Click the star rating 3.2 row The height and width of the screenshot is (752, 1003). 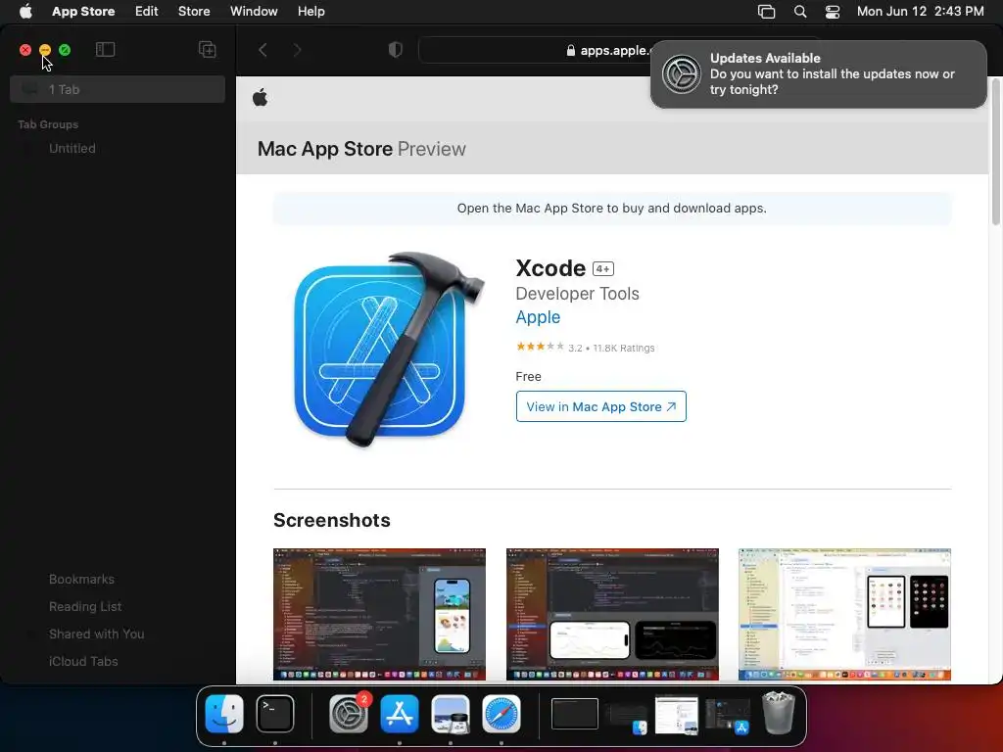[586, 348]
